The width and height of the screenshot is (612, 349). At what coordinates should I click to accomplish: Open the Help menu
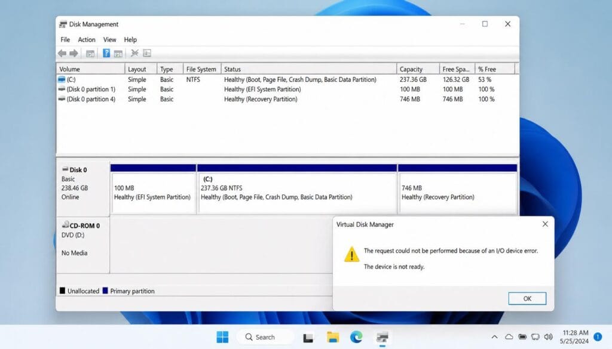(130, 40)
